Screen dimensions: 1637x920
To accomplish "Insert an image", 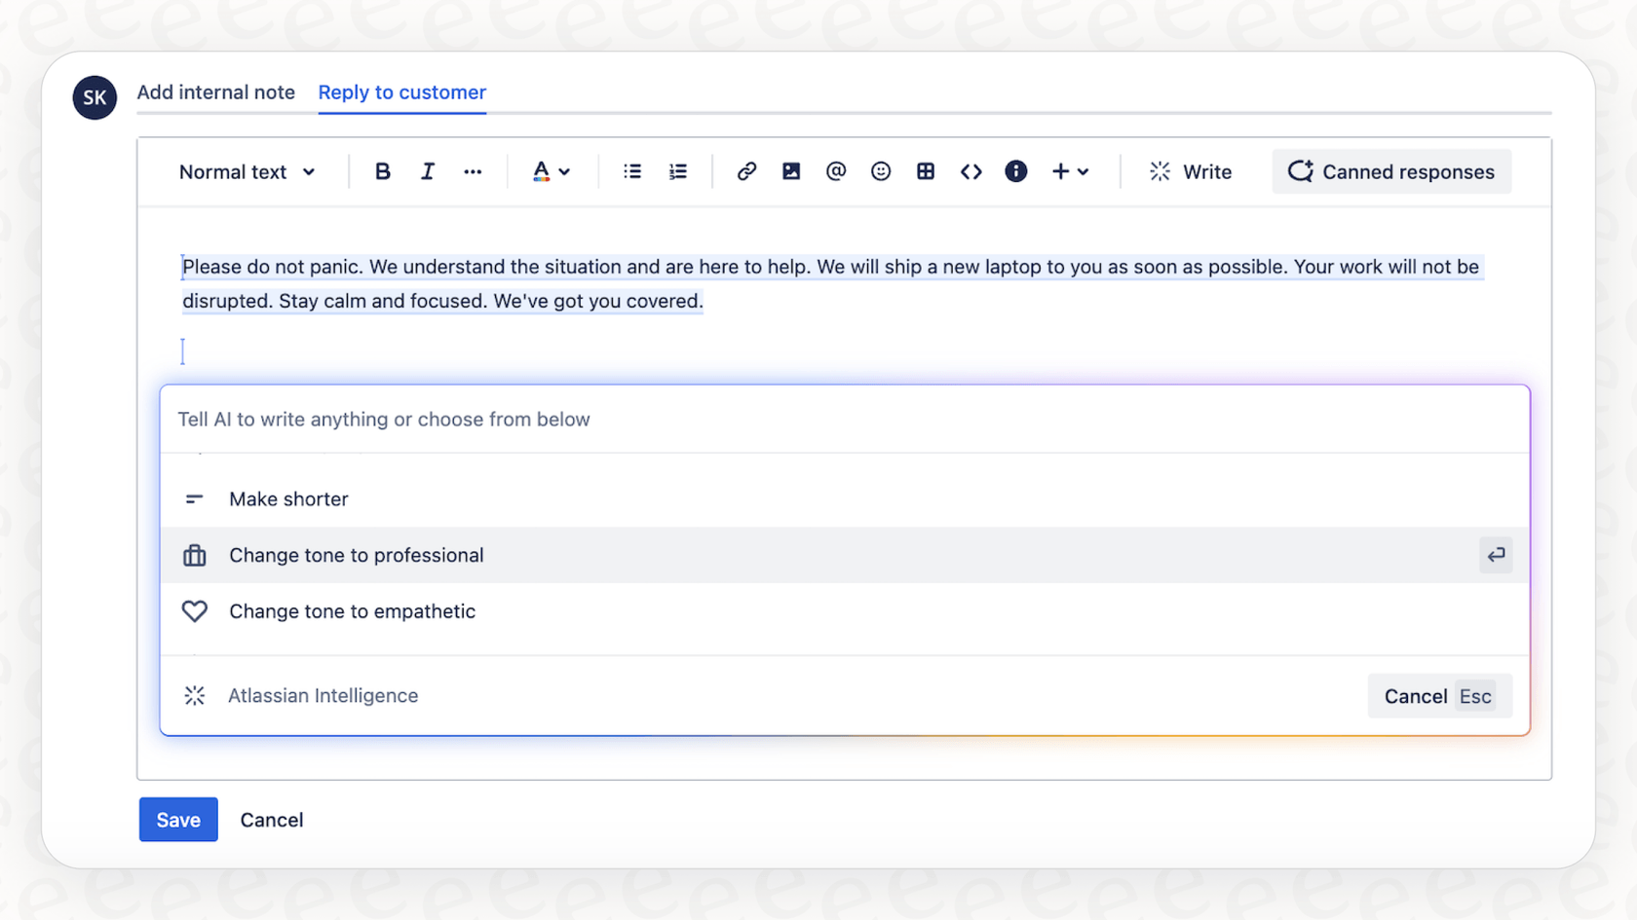I will tap(790, 171).
